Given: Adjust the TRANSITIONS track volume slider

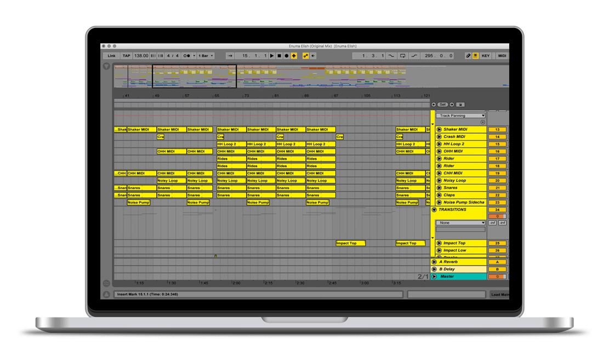Looking at the screenshot, I should point(497,216).
